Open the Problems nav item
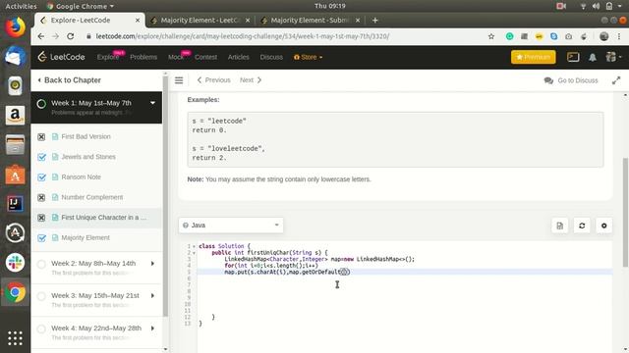 tap(143, 57)
